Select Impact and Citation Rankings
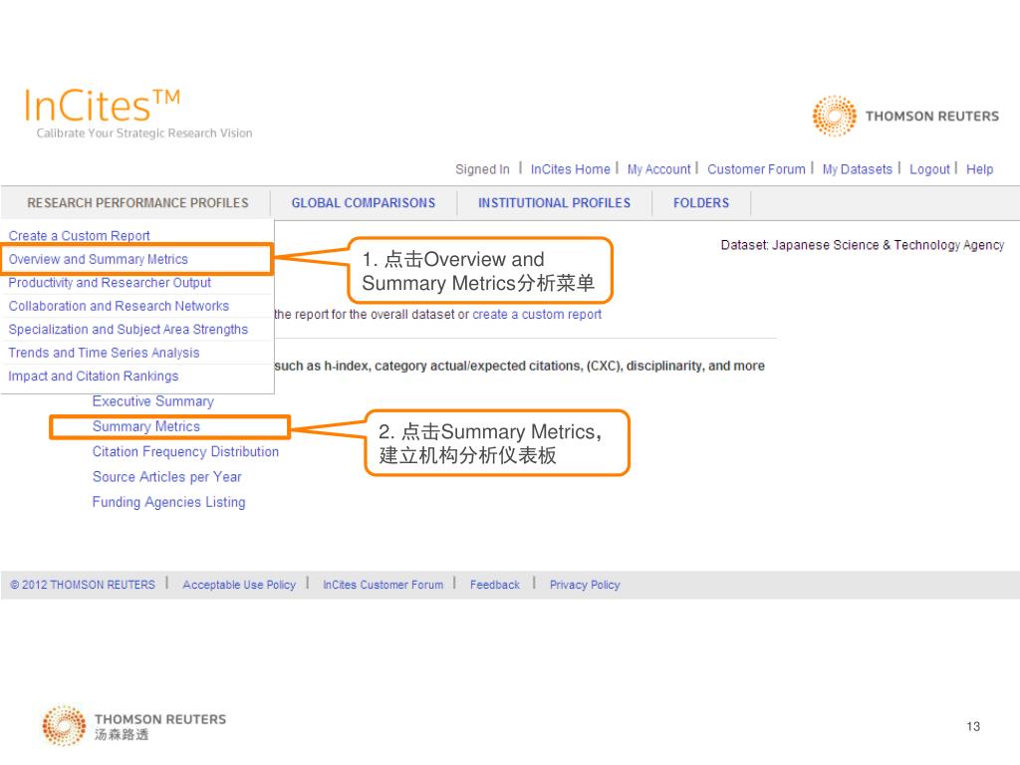 (x=93, y=376)
